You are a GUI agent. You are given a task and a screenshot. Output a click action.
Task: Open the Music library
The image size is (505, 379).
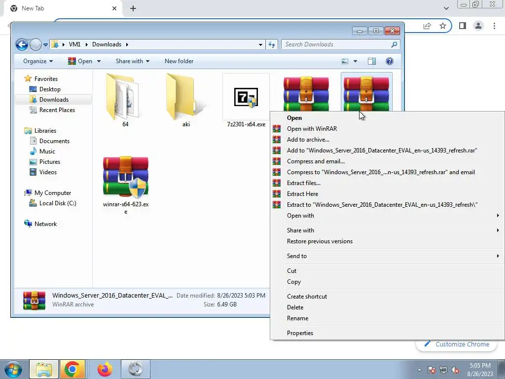click(42, 152)
